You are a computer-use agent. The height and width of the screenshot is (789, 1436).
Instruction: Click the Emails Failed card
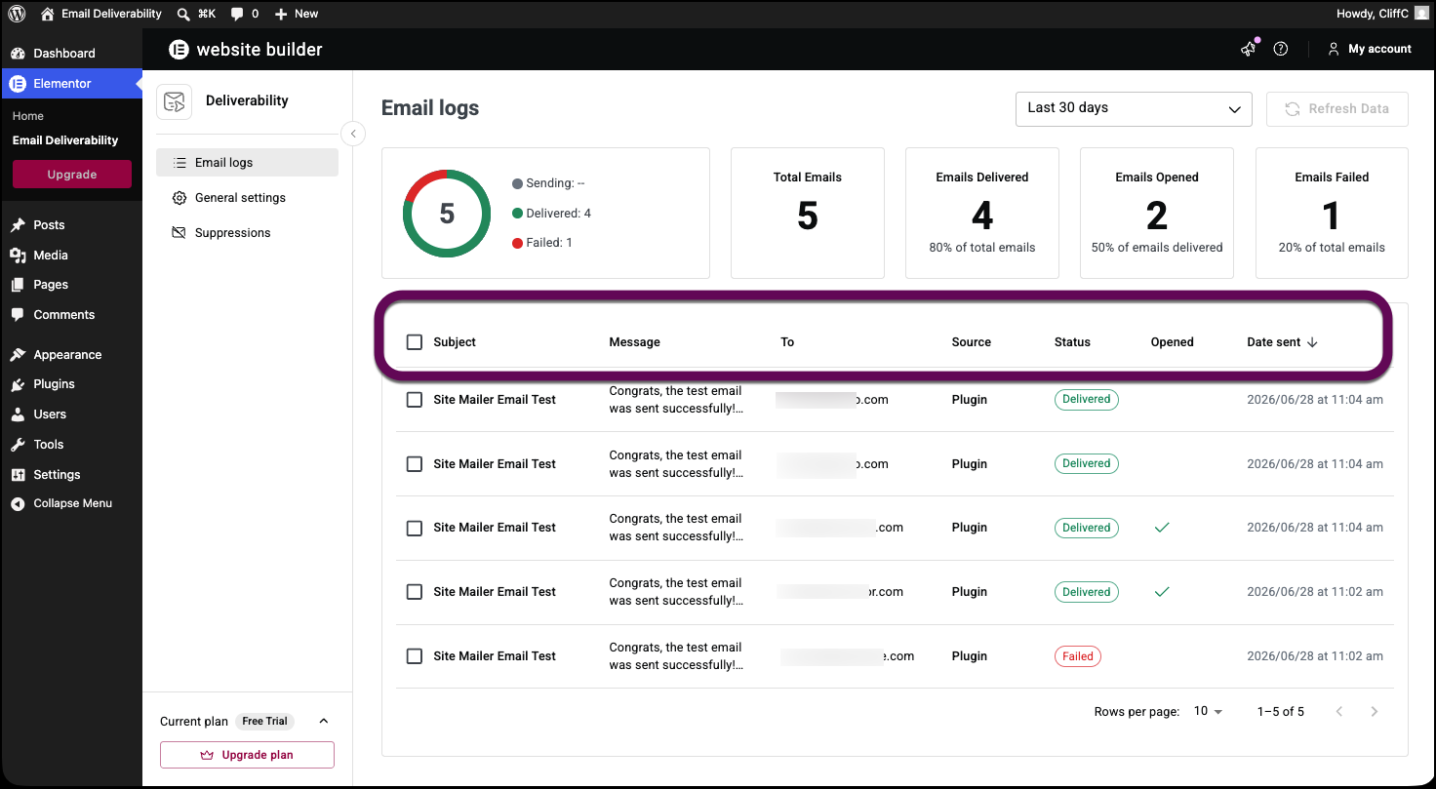(x=1332, y=214)
